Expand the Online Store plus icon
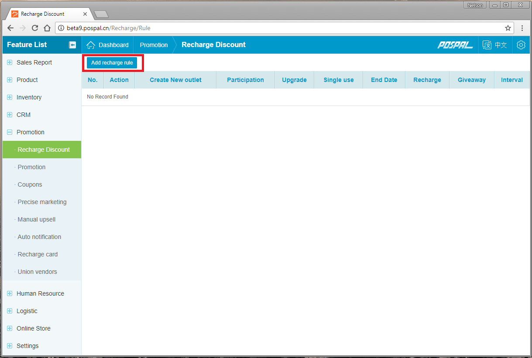 point(10,328)
